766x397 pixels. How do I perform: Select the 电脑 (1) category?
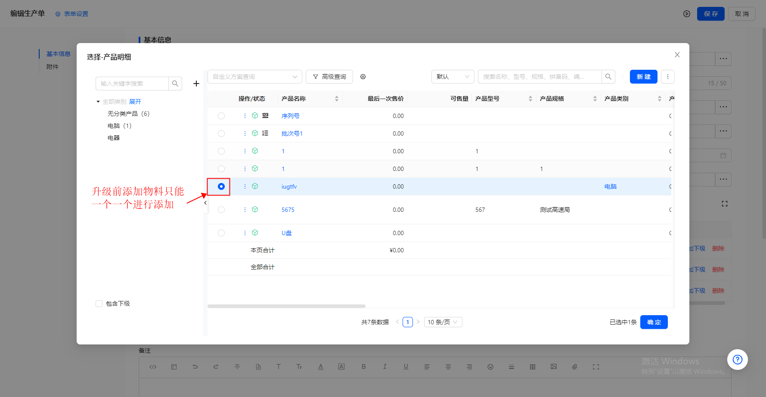[x=119, y=126]
